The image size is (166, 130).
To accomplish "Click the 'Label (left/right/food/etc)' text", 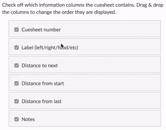I will 50,47.
